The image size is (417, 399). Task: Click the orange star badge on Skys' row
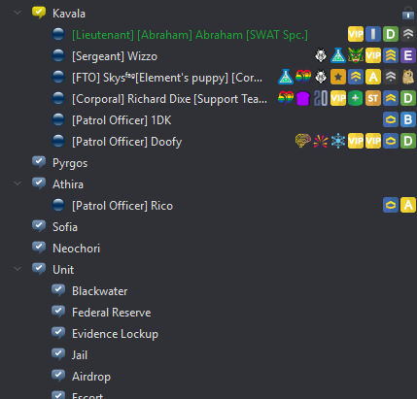[x=338, y=77]
